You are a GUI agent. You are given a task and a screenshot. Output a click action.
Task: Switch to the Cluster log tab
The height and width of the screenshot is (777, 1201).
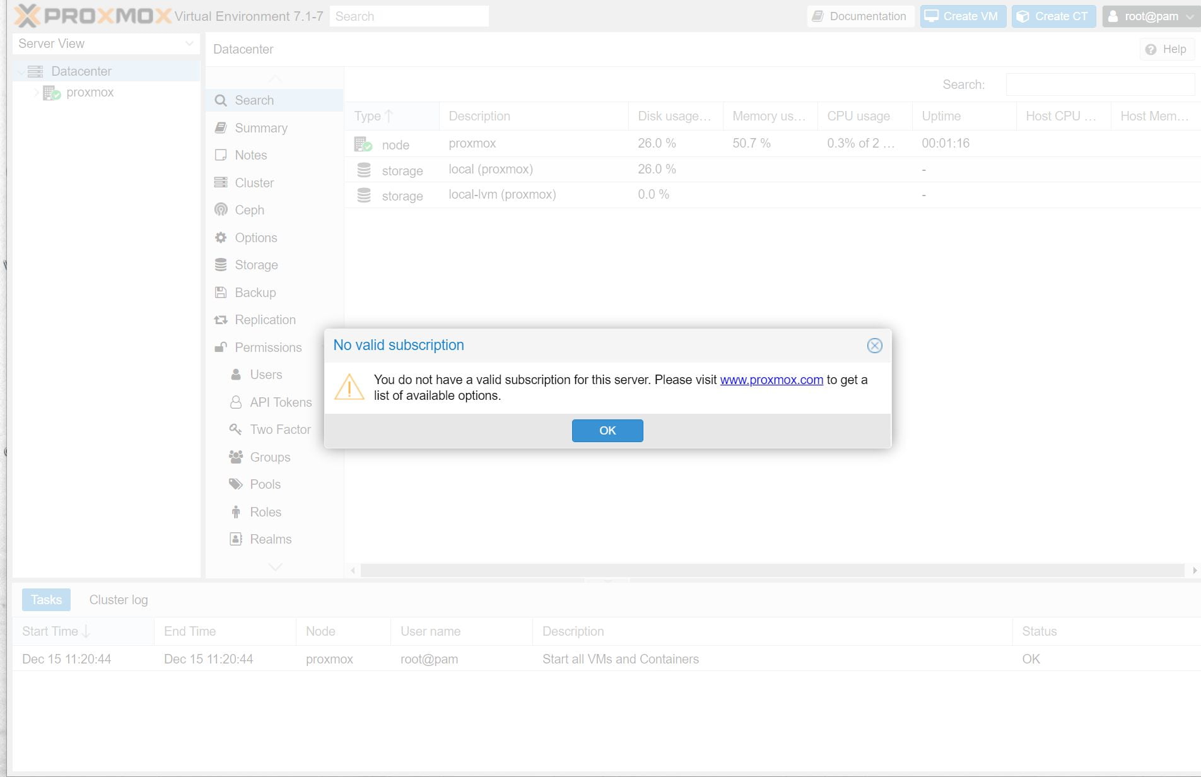[119, 600]
